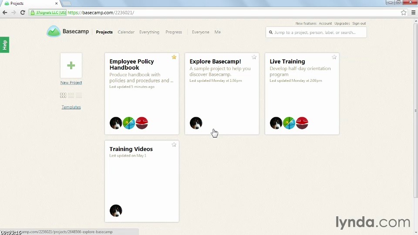Click 'Last updated 5 minutes ago' text

pyautogui.click(x=131, y=87)
